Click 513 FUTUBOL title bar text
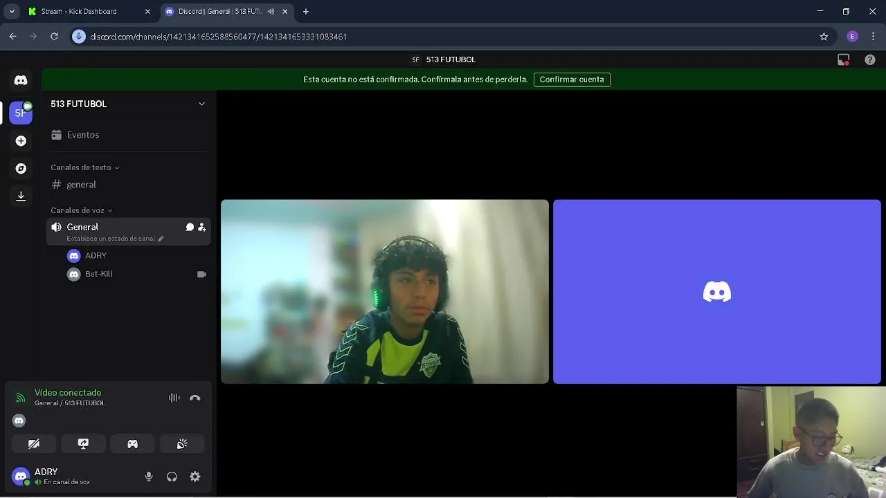 coord(451,59)
